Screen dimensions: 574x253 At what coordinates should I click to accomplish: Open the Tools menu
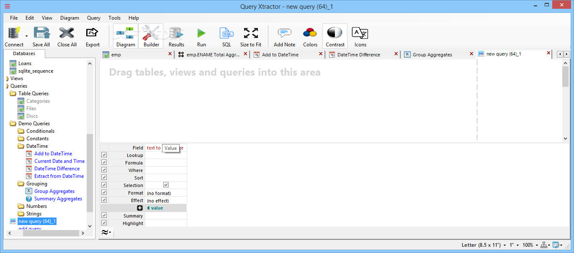coord(114,18)
